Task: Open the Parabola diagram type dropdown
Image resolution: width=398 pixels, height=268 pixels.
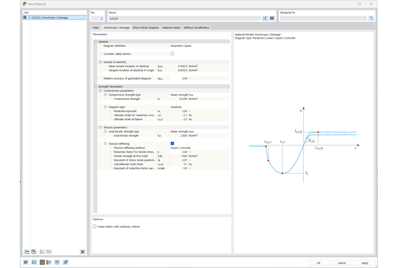Action: [x=200, y=107]
